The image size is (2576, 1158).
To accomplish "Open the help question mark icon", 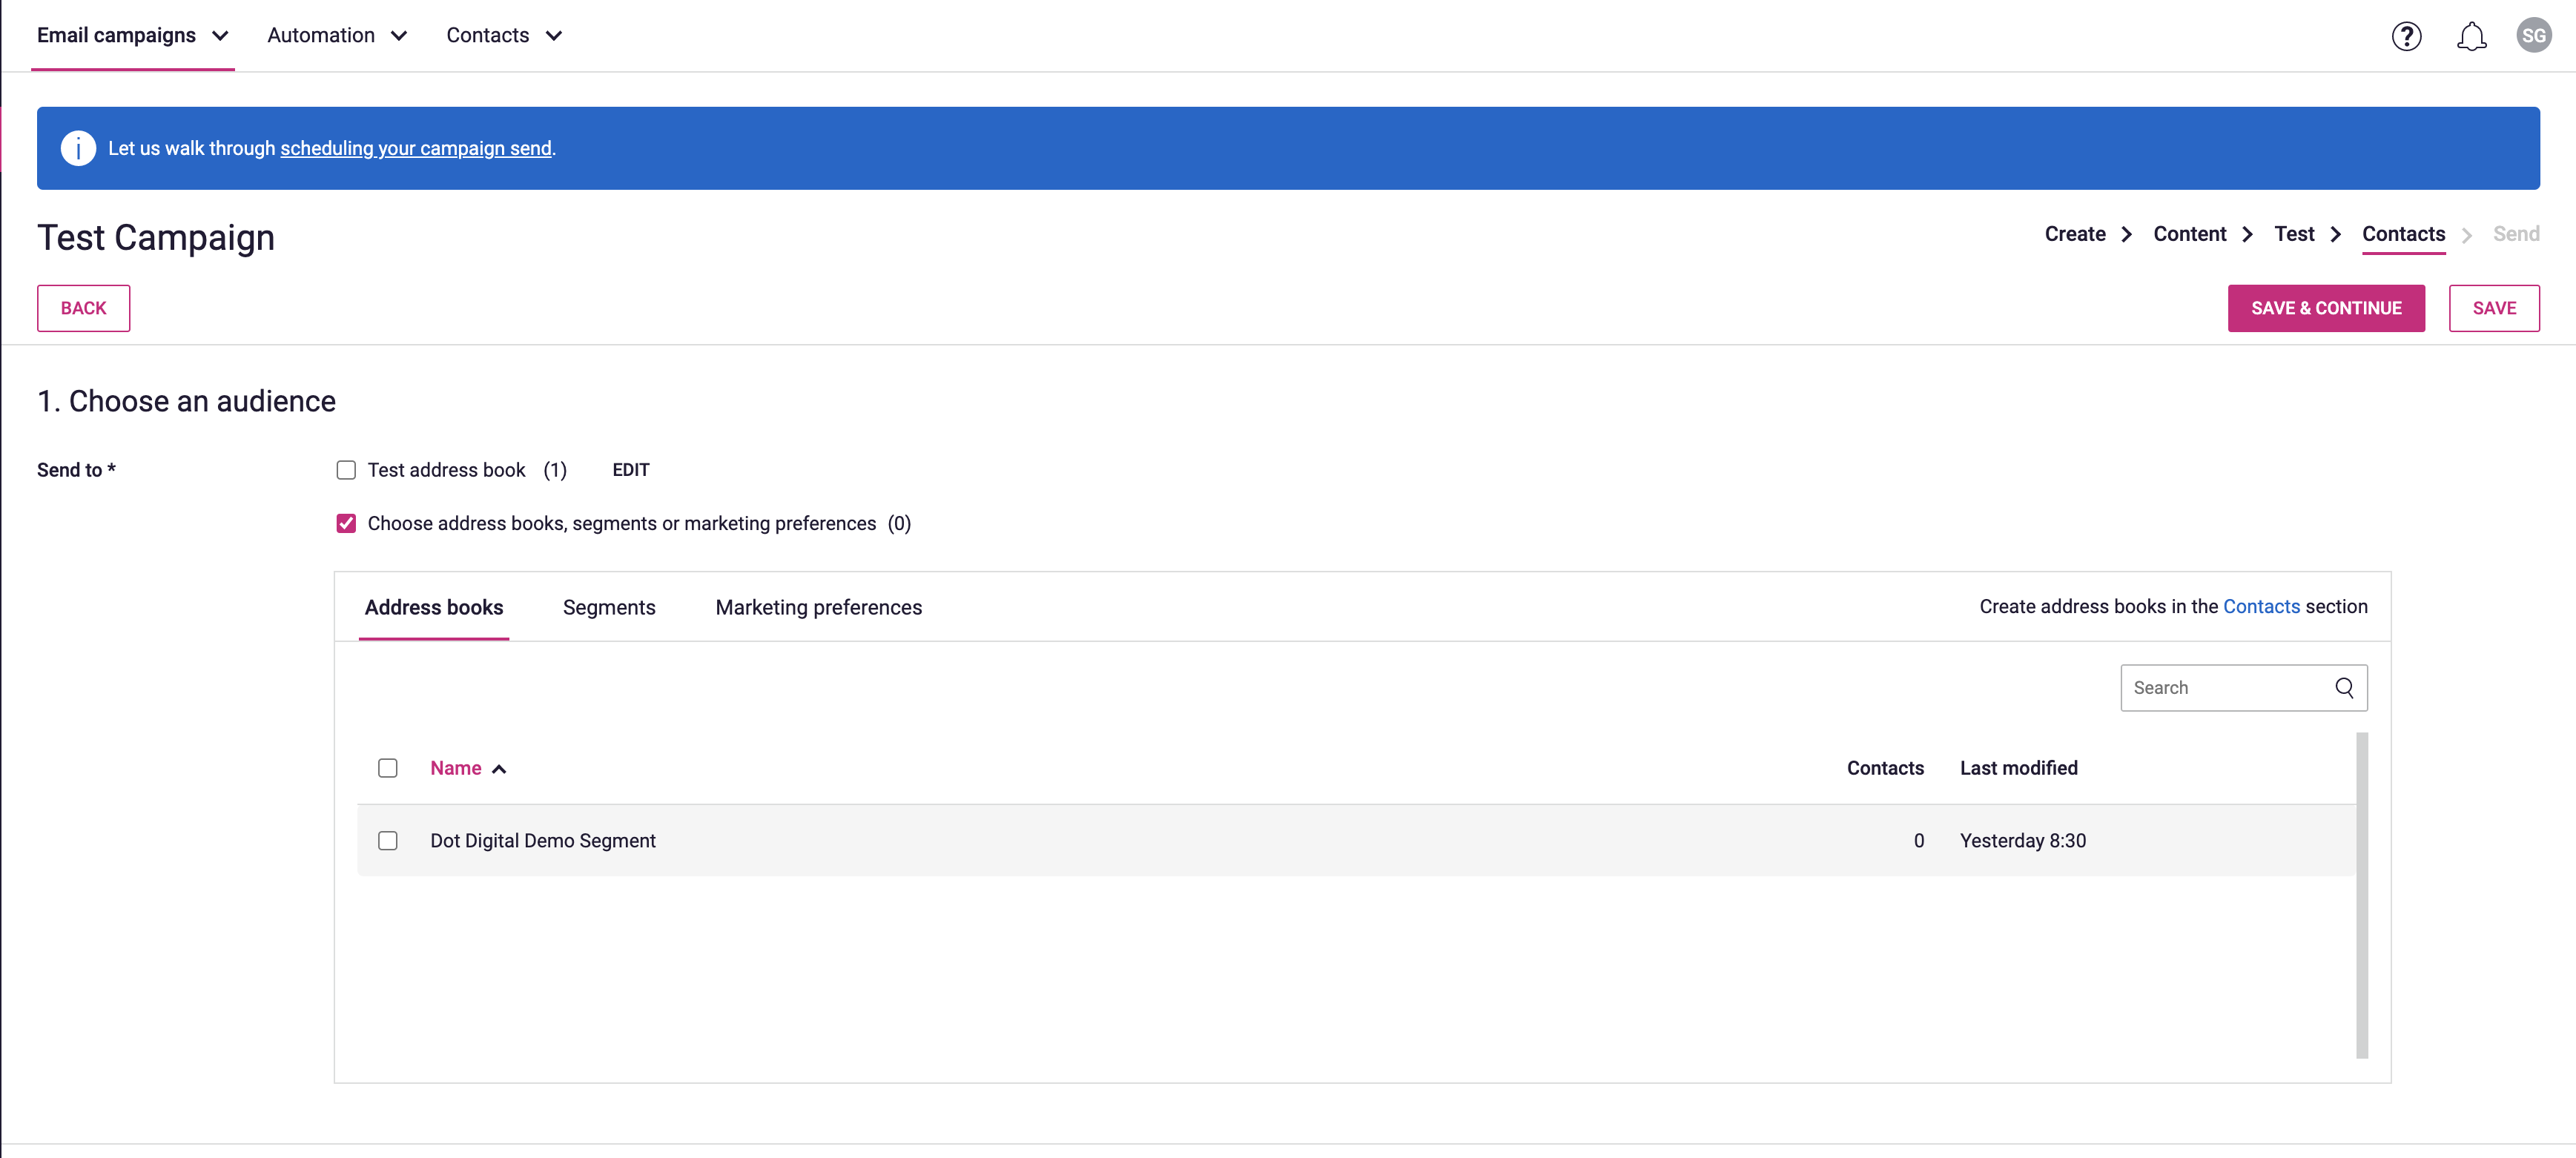I will click(x=2406, y=37).
